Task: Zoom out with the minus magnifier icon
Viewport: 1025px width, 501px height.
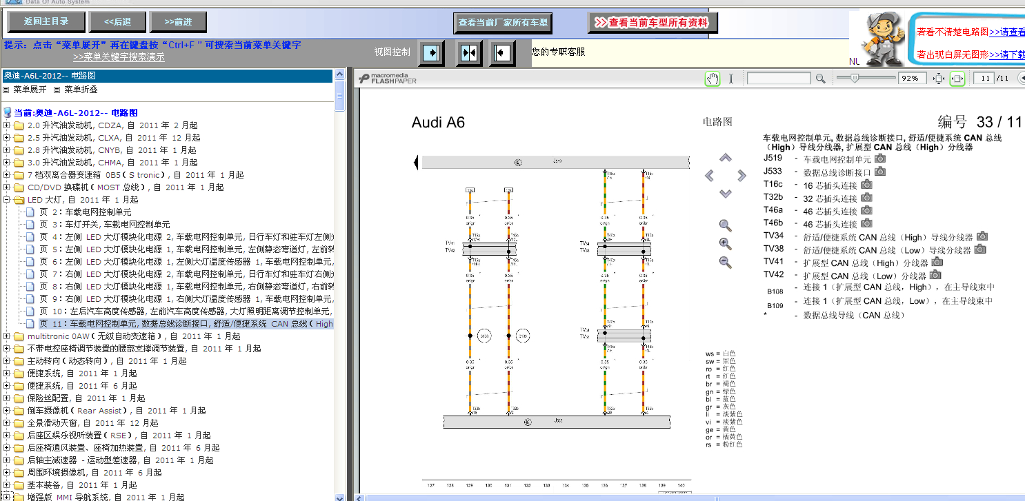Action: point(726,262)
